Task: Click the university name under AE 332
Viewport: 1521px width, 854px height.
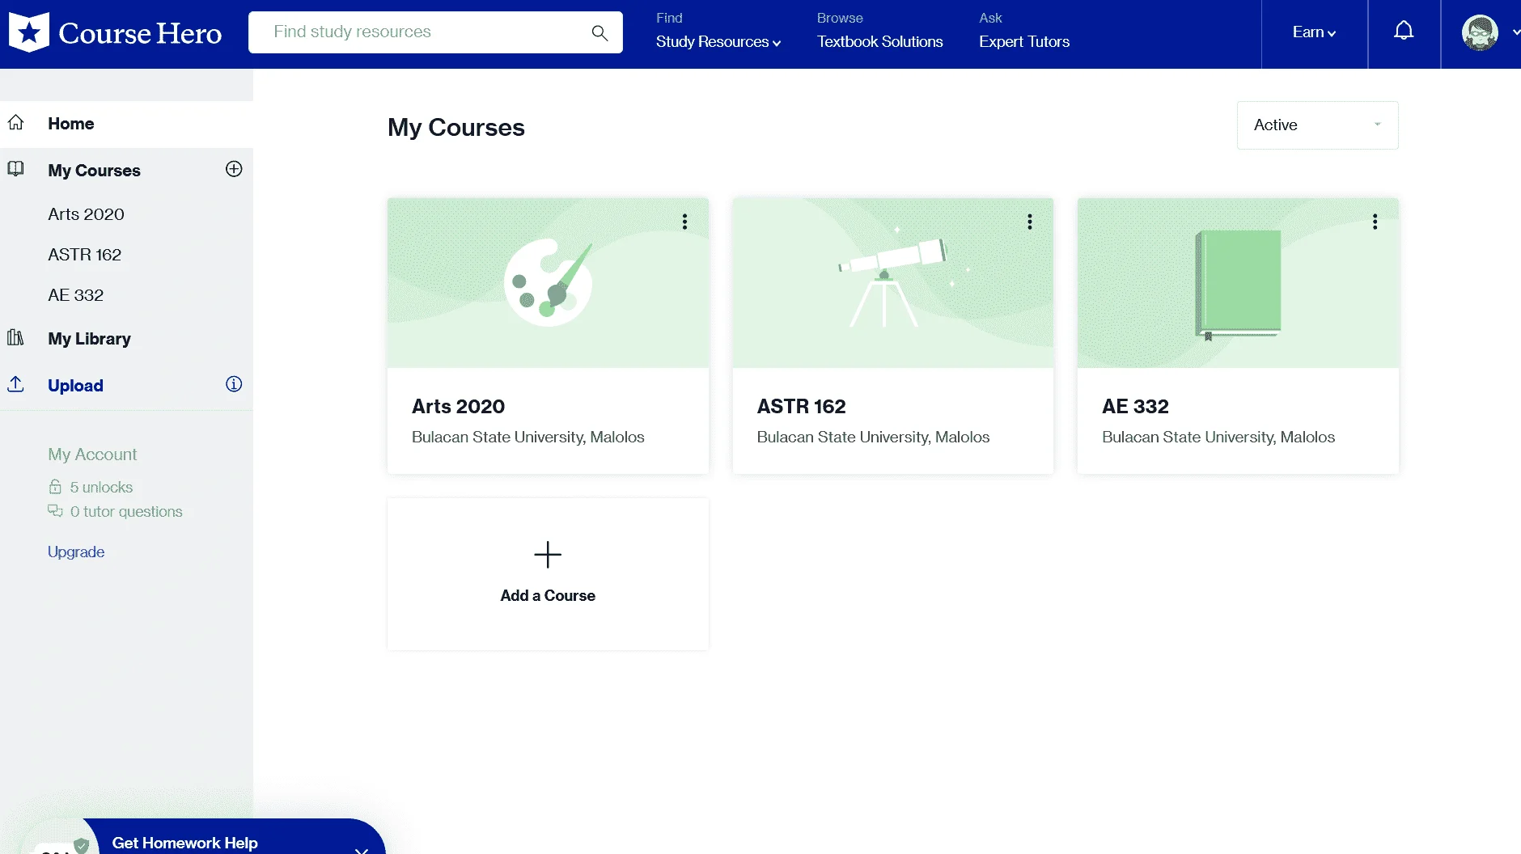Action: [x=1218, y=437]
